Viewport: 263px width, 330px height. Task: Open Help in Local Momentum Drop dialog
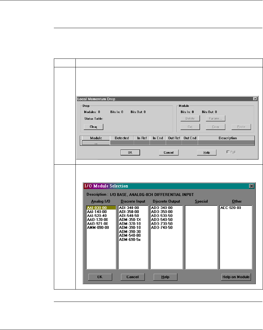(206, 152)
